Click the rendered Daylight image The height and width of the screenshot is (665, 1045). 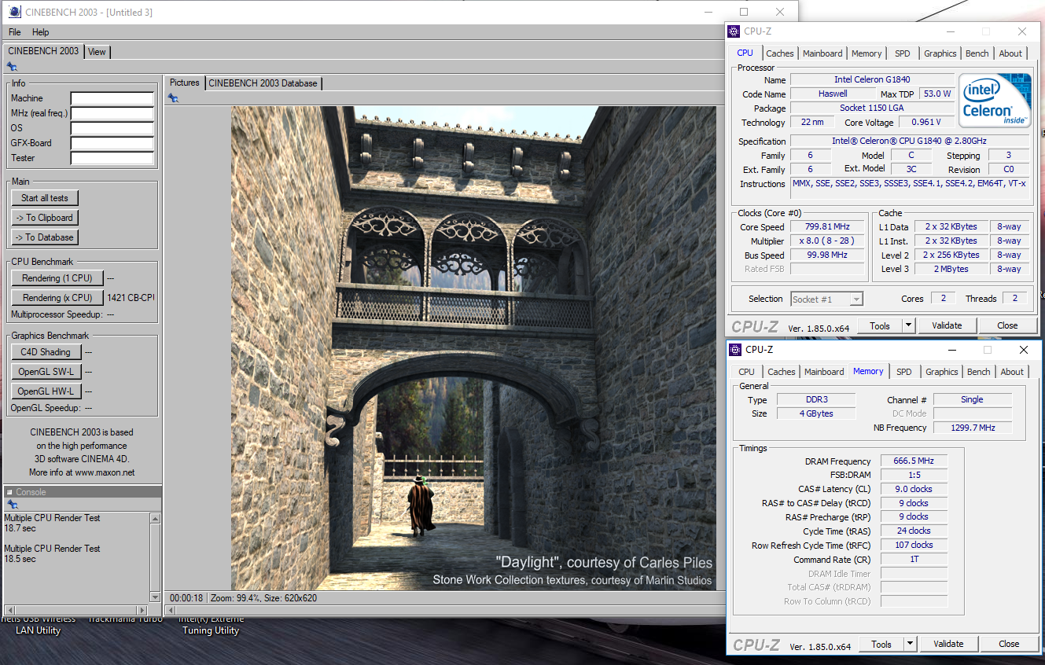coord(473,348)
